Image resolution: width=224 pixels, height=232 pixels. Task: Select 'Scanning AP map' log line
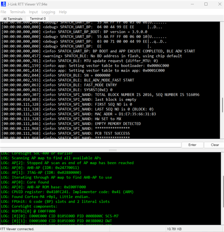coord(51,158)
